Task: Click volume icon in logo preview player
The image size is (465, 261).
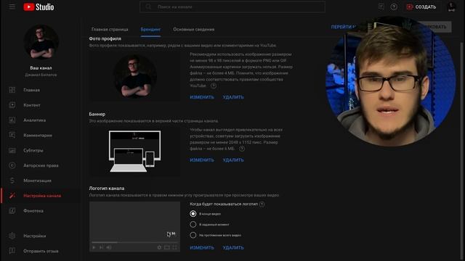Action: point(109,247)
